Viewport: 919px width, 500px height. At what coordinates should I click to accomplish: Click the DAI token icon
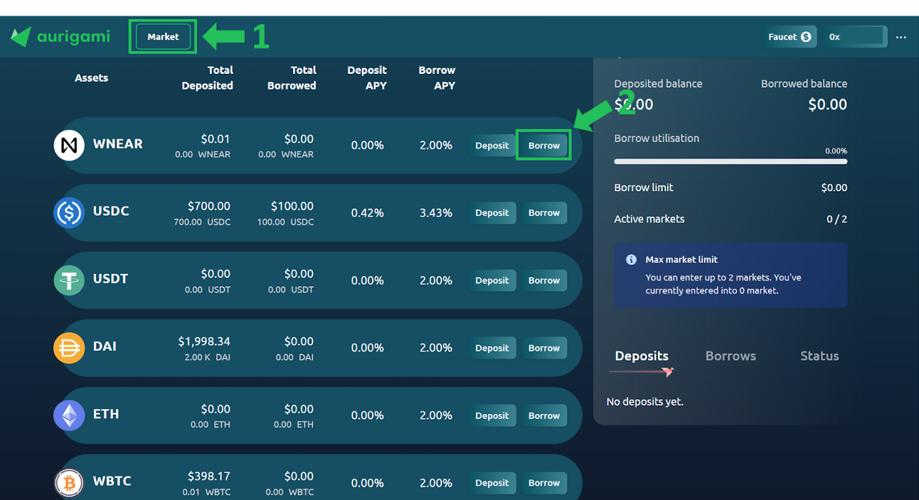pyautogui.click(x=69, y=347)
